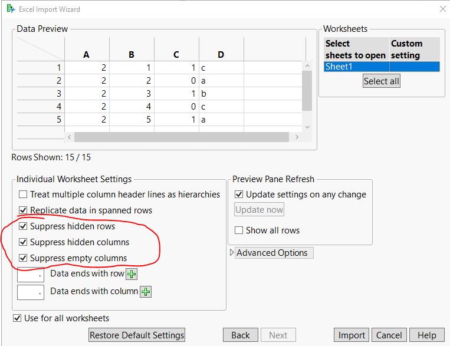This screenshot has width=450, height=346.
Task: Click Restore Default Settings
Action: [x=137, y=335]
